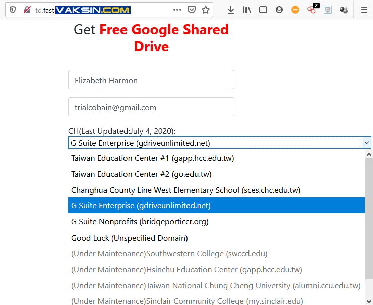This screenshot has width=373, height=305.
Task: Toggle the sidebar view icon
Action: [263, 10]
